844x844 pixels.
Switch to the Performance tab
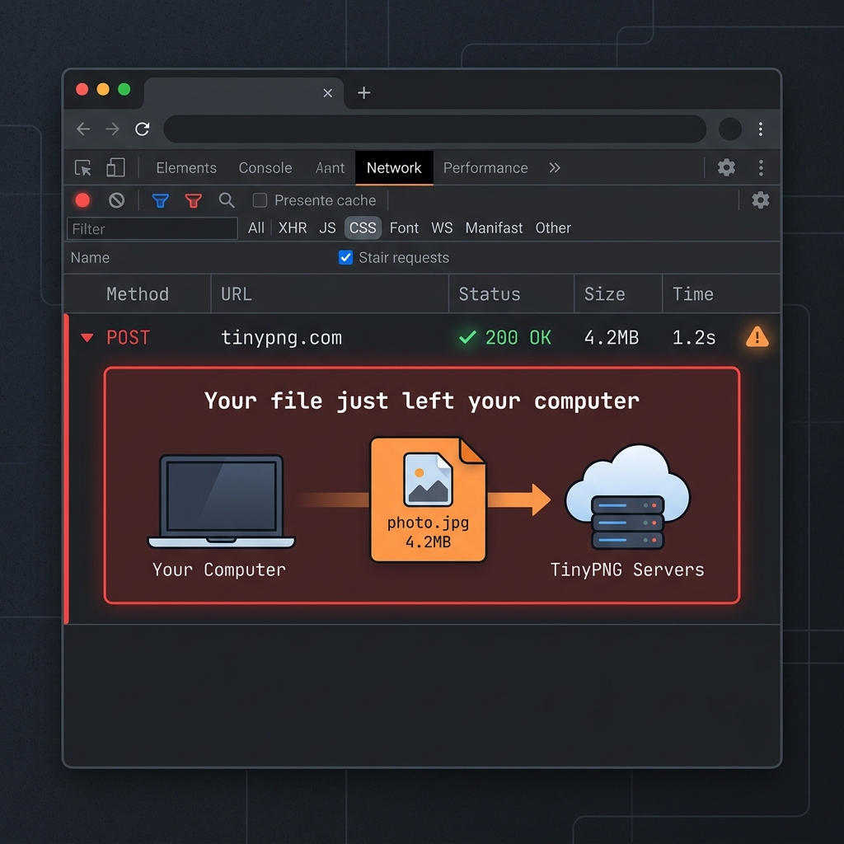pyautogui.click(x=485, y=168)
